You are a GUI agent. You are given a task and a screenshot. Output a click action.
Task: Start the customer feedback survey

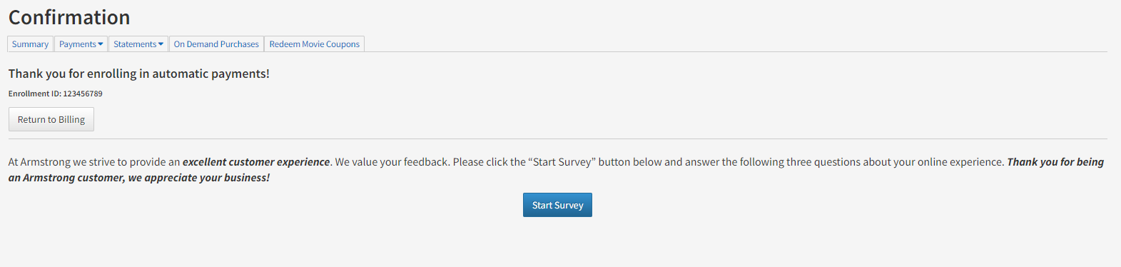(557, 205)
